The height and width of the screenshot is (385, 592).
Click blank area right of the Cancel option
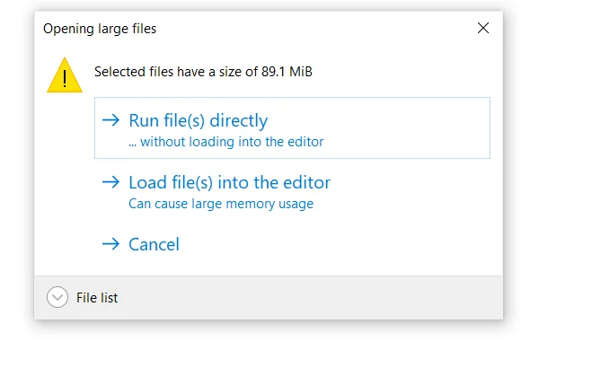point(341,244)
